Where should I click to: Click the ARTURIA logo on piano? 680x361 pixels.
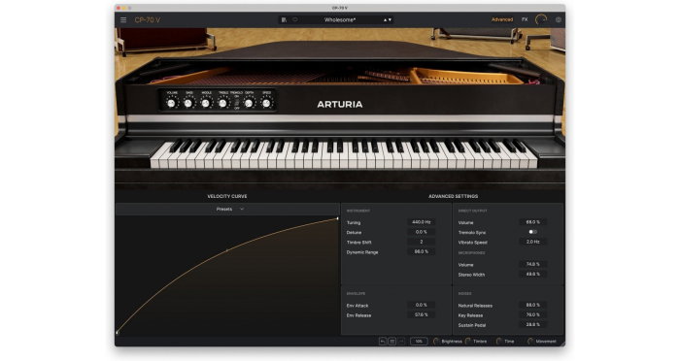(340, 105)
